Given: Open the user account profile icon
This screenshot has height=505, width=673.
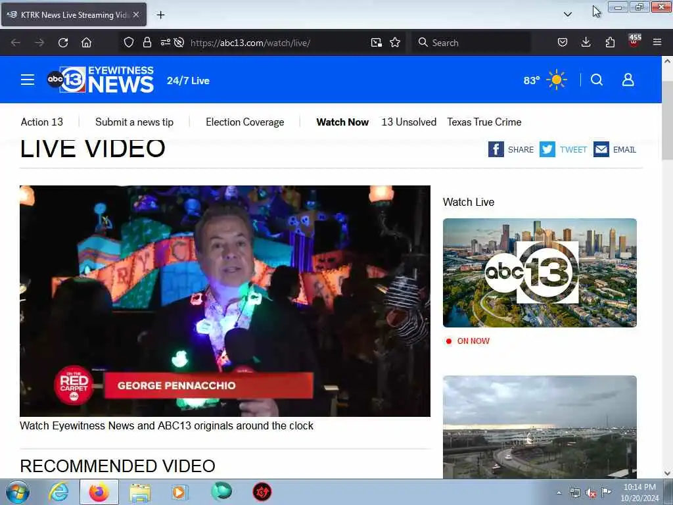Looking at the screenshot, I should pyautogui.click(x=628, y=80).
